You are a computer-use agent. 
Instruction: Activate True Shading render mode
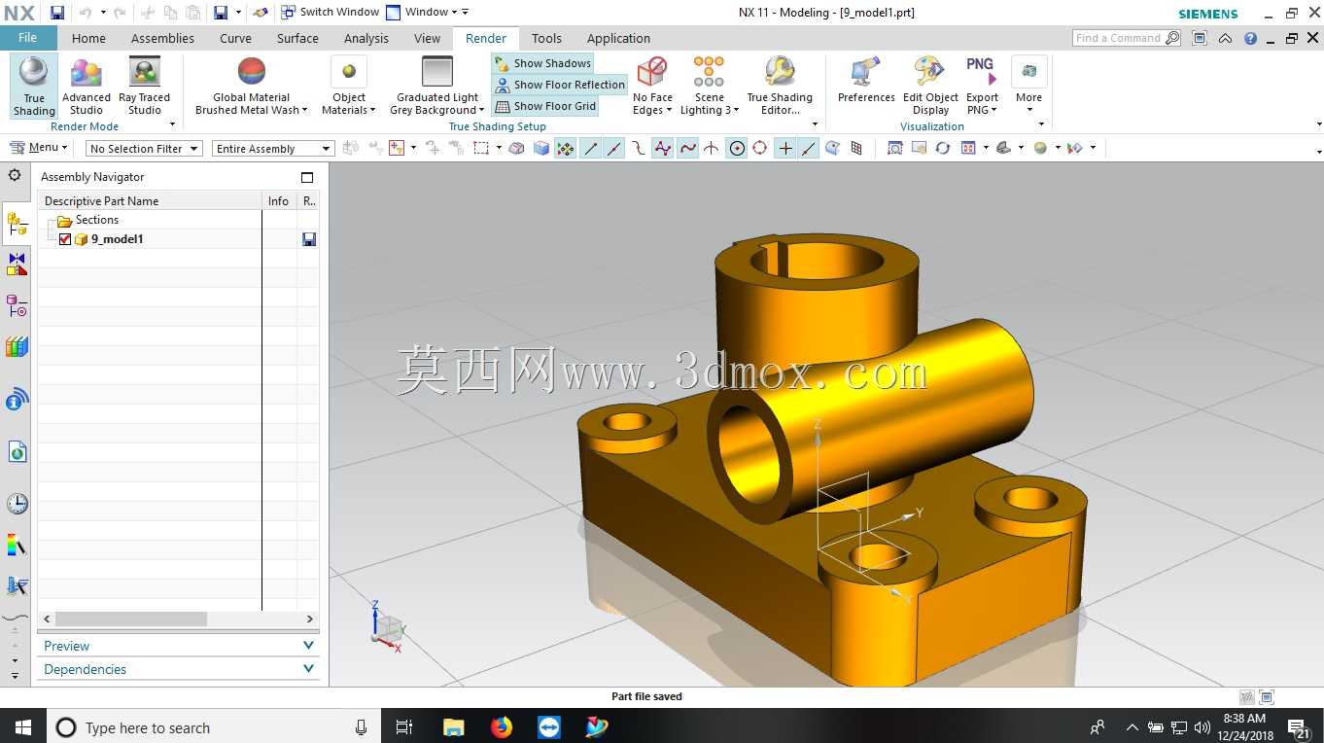[x=34, y=86]
